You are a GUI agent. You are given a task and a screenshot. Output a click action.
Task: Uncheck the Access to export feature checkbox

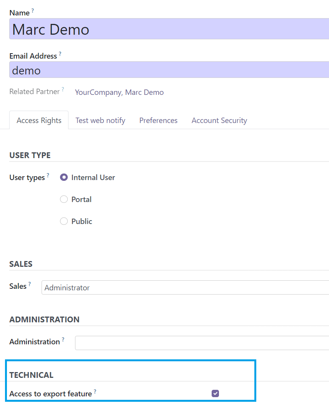[215, 394]
